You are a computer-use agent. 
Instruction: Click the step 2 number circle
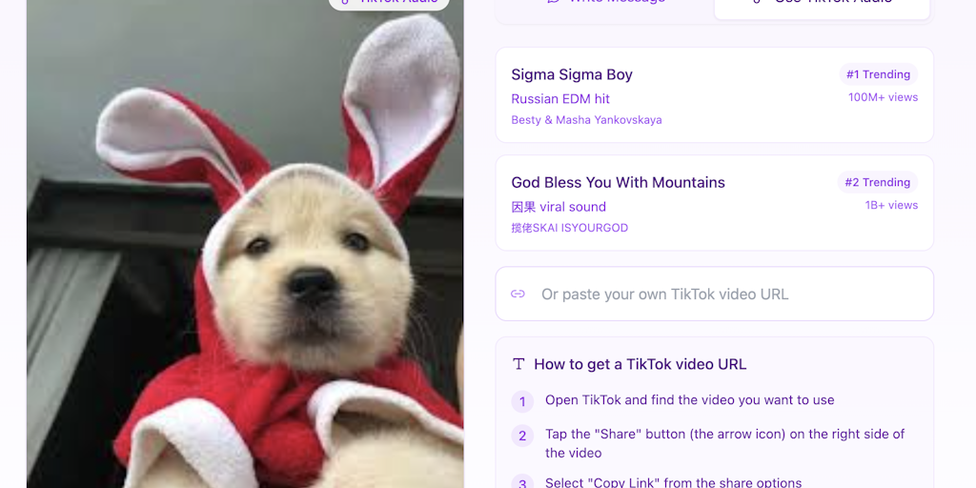tap(522, 436)
